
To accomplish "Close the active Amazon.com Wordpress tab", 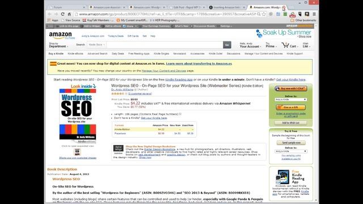I will [x=284, y=7].
